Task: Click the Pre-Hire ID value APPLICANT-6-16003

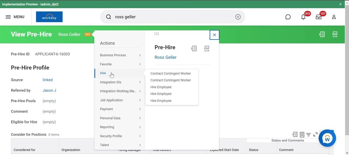Action: tap(52, 54)
